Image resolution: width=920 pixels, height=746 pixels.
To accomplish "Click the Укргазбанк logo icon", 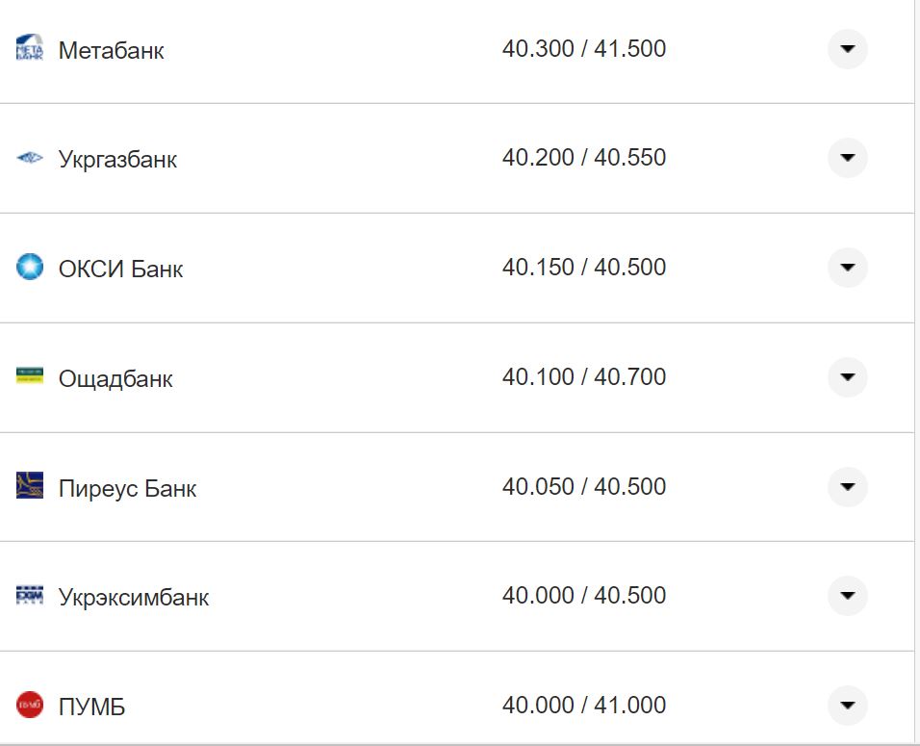I will [x=30, y=158].
